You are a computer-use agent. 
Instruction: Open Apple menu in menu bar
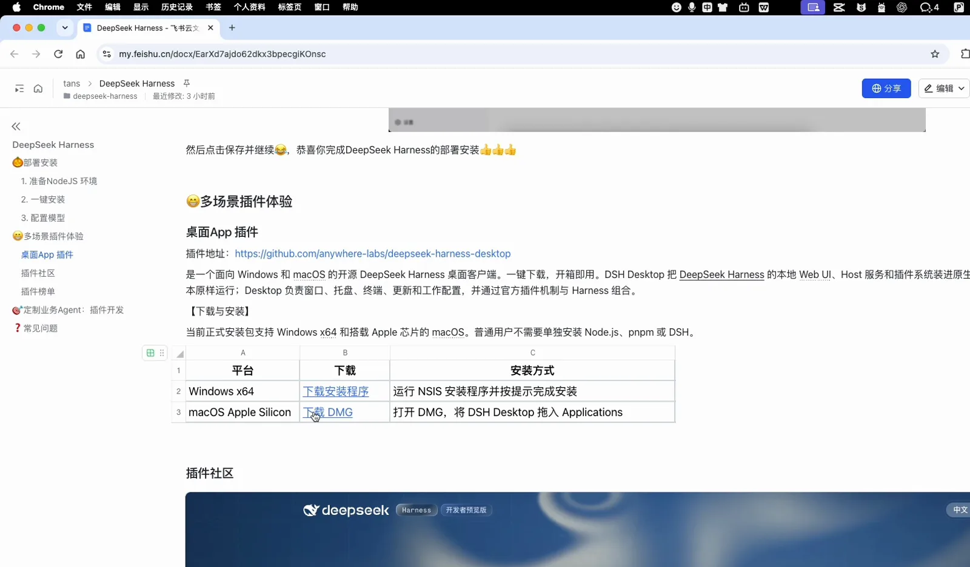tap(16, 7)
